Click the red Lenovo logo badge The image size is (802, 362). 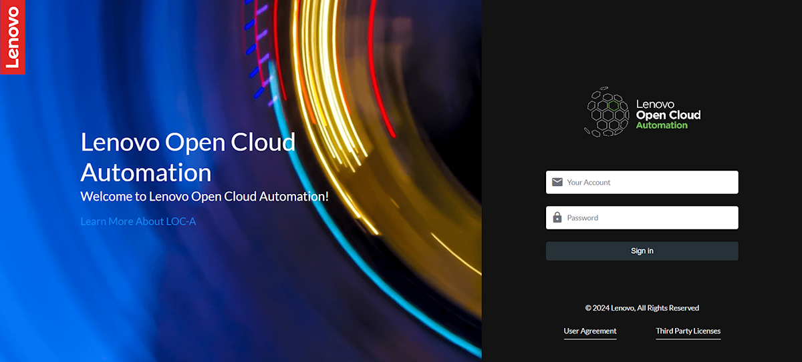click(x=12, y=37)
